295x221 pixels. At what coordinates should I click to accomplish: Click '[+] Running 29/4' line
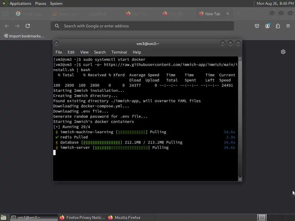72,127
